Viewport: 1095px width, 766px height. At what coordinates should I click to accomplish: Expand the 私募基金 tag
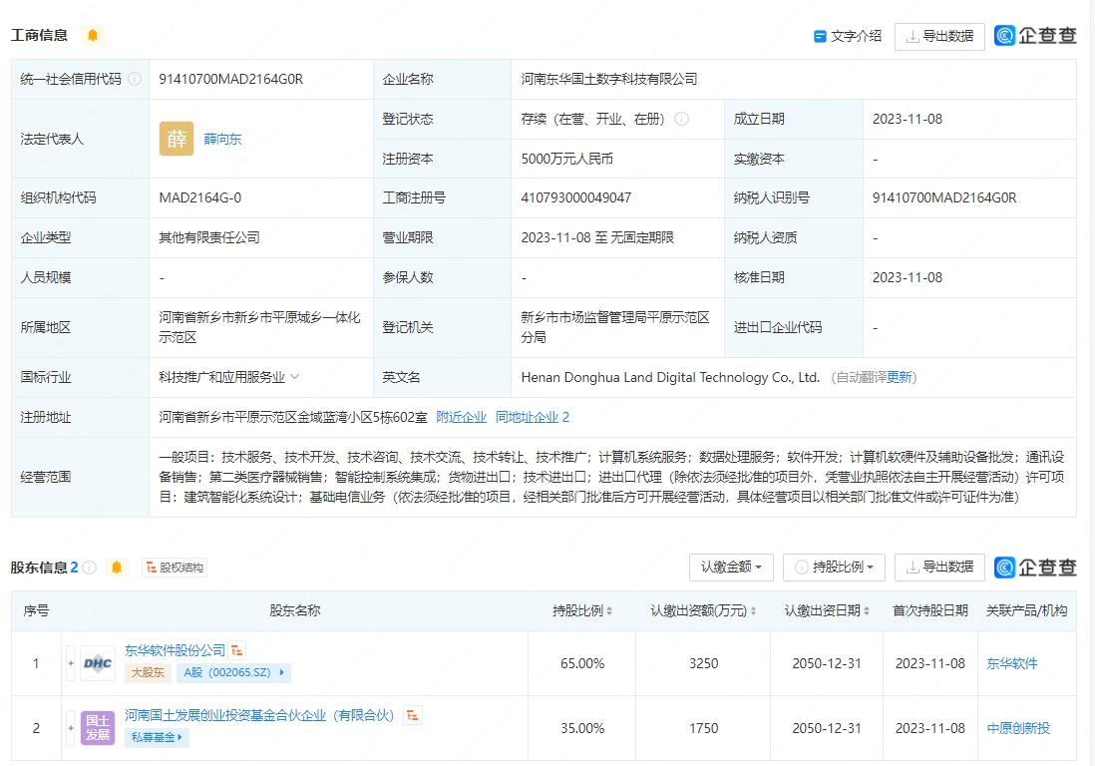tap(157, 737)
